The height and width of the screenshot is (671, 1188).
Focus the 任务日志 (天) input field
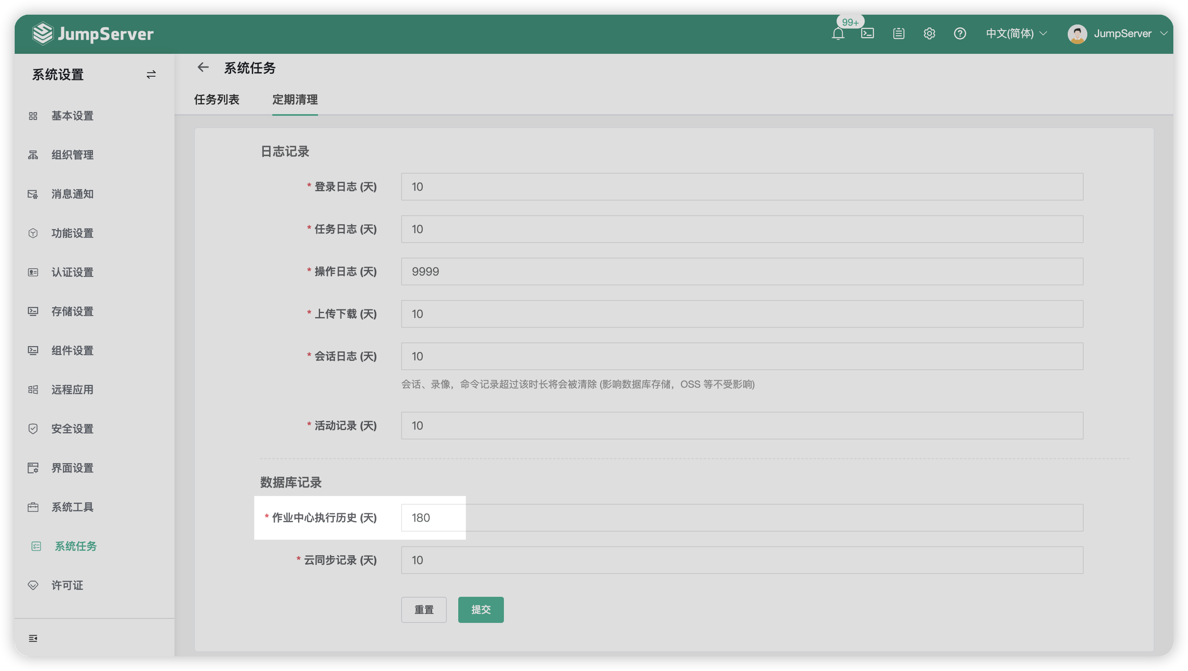pyautogui.click(x=742, y=229)
